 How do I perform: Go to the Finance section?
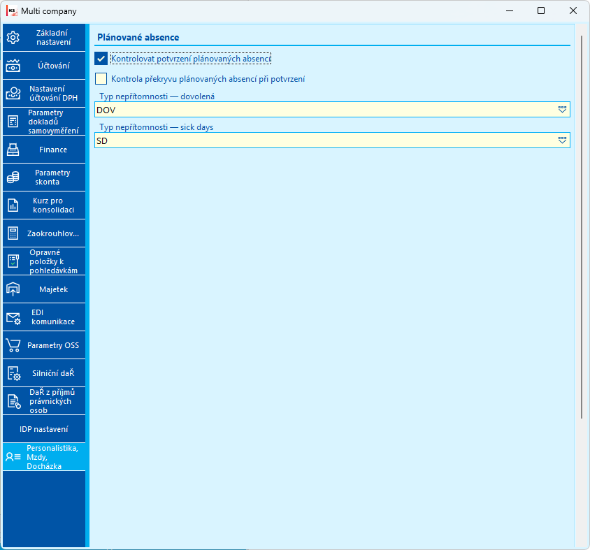[x=44, y=150]
